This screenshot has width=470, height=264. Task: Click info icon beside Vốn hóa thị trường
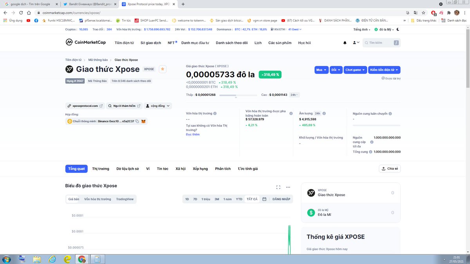pyautogui.click(x=215, y=113)
